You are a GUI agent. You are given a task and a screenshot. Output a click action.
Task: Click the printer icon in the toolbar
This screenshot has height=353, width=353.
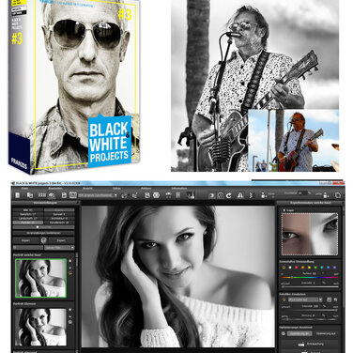(156, 195)
